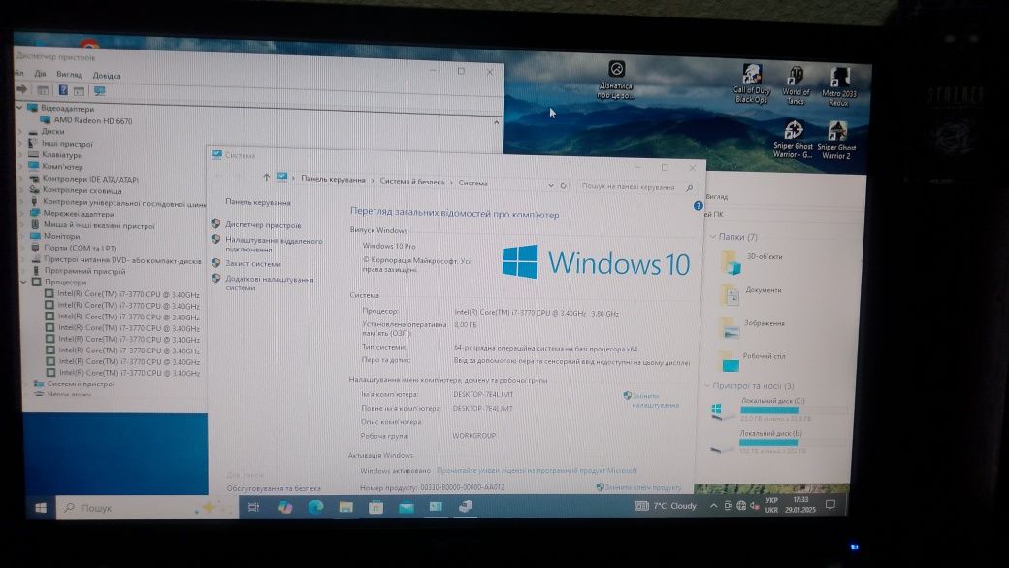Open the Microsoft license terms link
The width and height of the screenshot is (1009, 568).
pos(537,471)
